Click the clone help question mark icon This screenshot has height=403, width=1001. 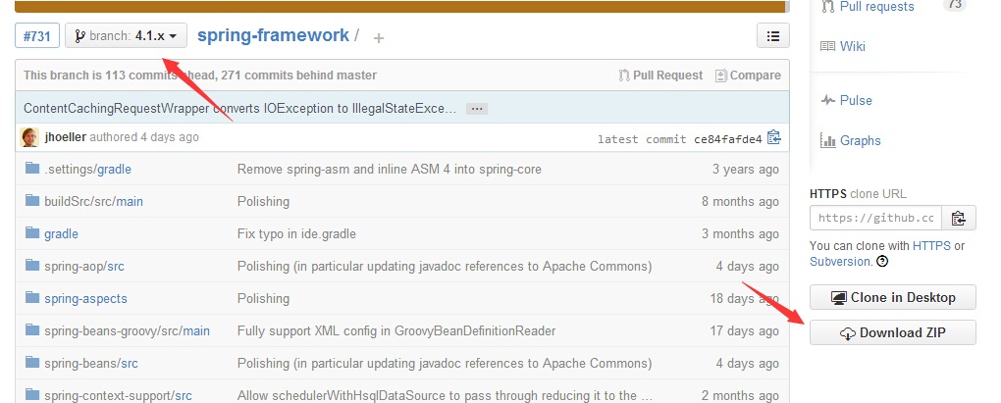882,262
